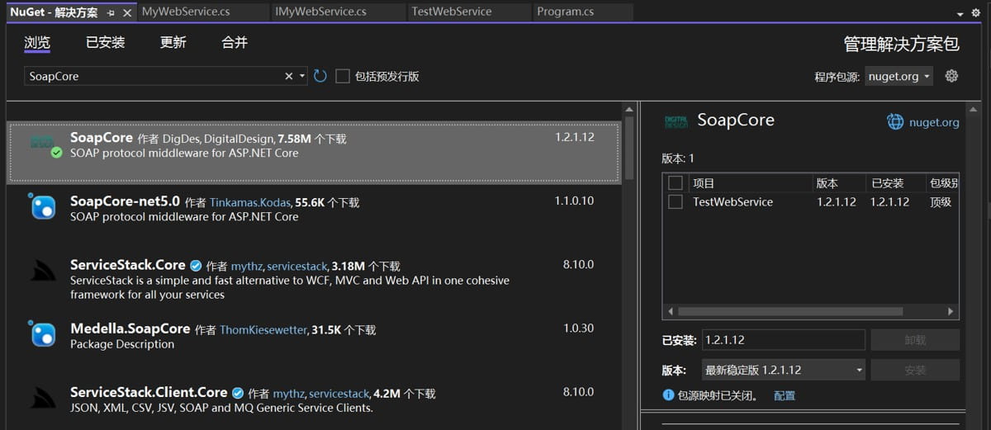Click the TestWebService project row name

733,201
